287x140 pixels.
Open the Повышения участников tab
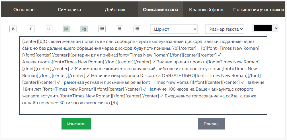coord(259,10)
